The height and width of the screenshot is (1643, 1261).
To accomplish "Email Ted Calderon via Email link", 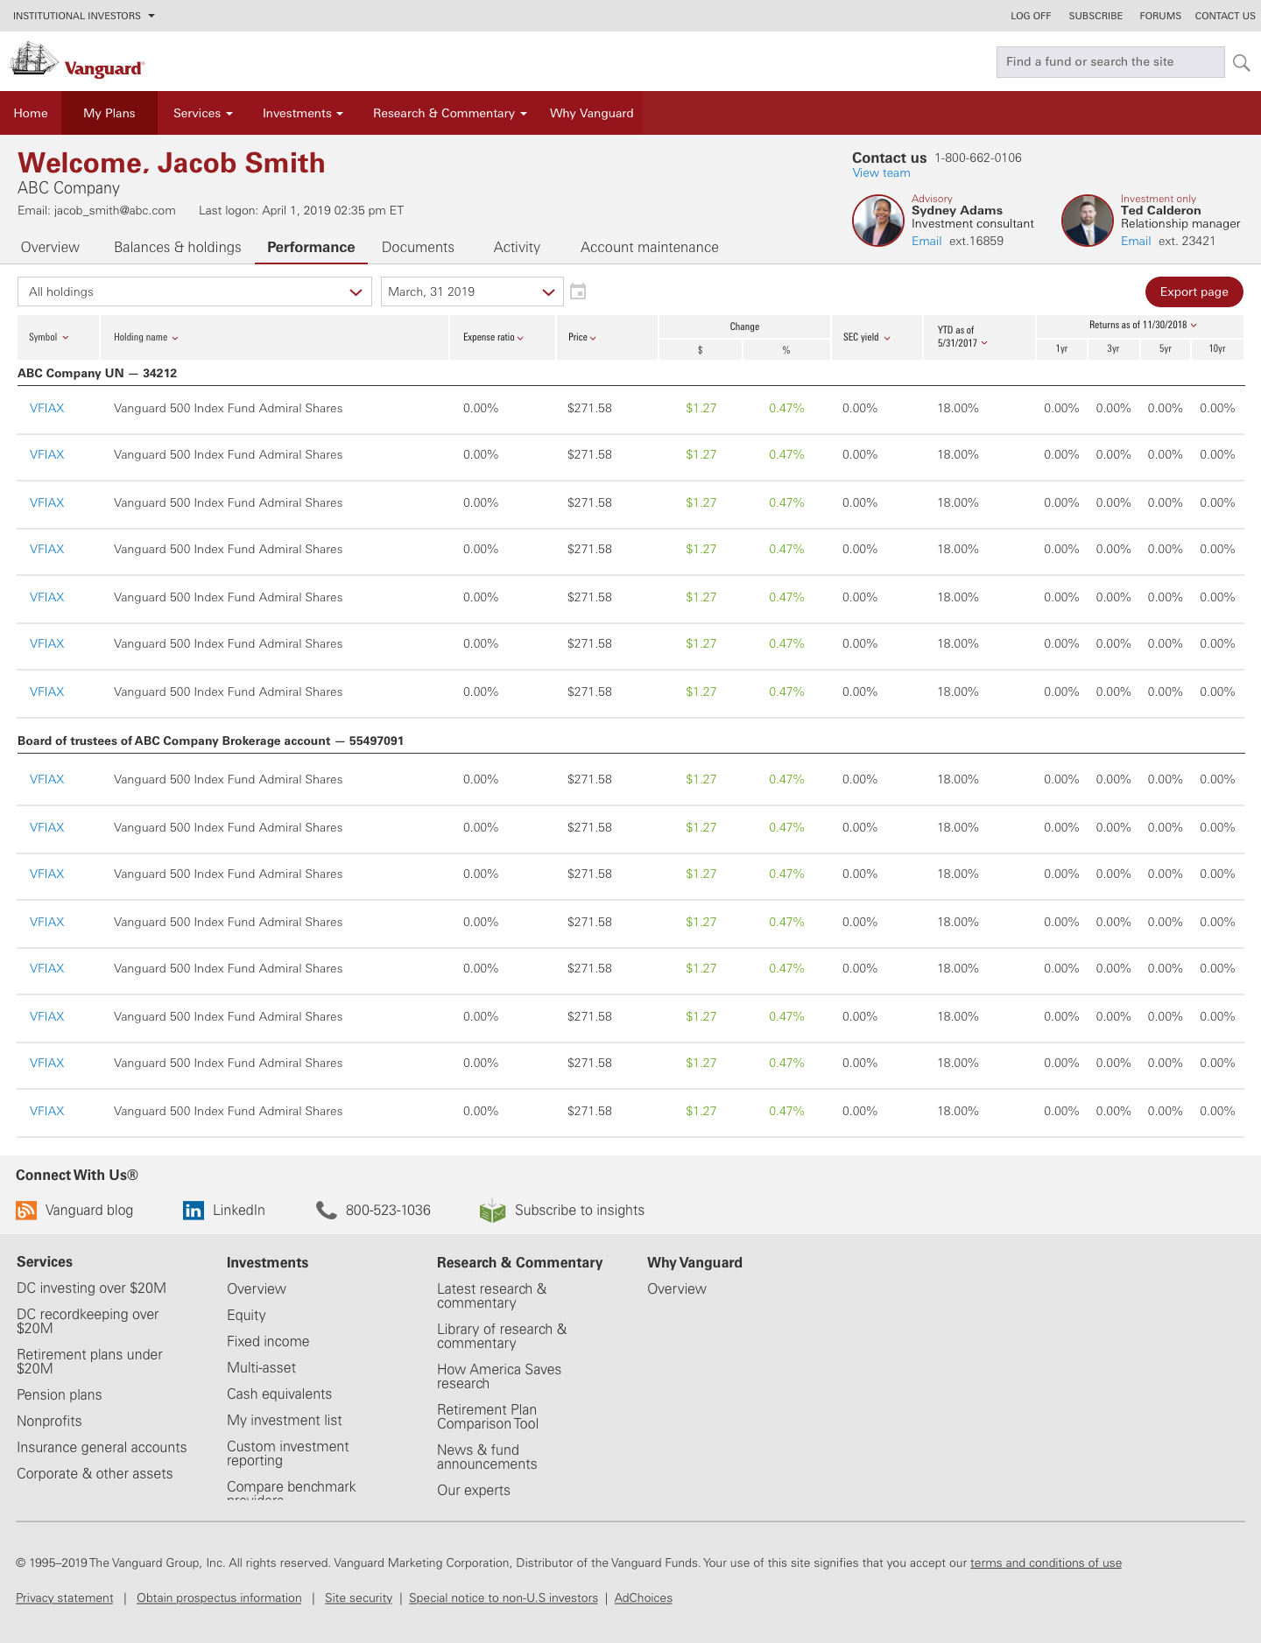I will coord(1136,241).
